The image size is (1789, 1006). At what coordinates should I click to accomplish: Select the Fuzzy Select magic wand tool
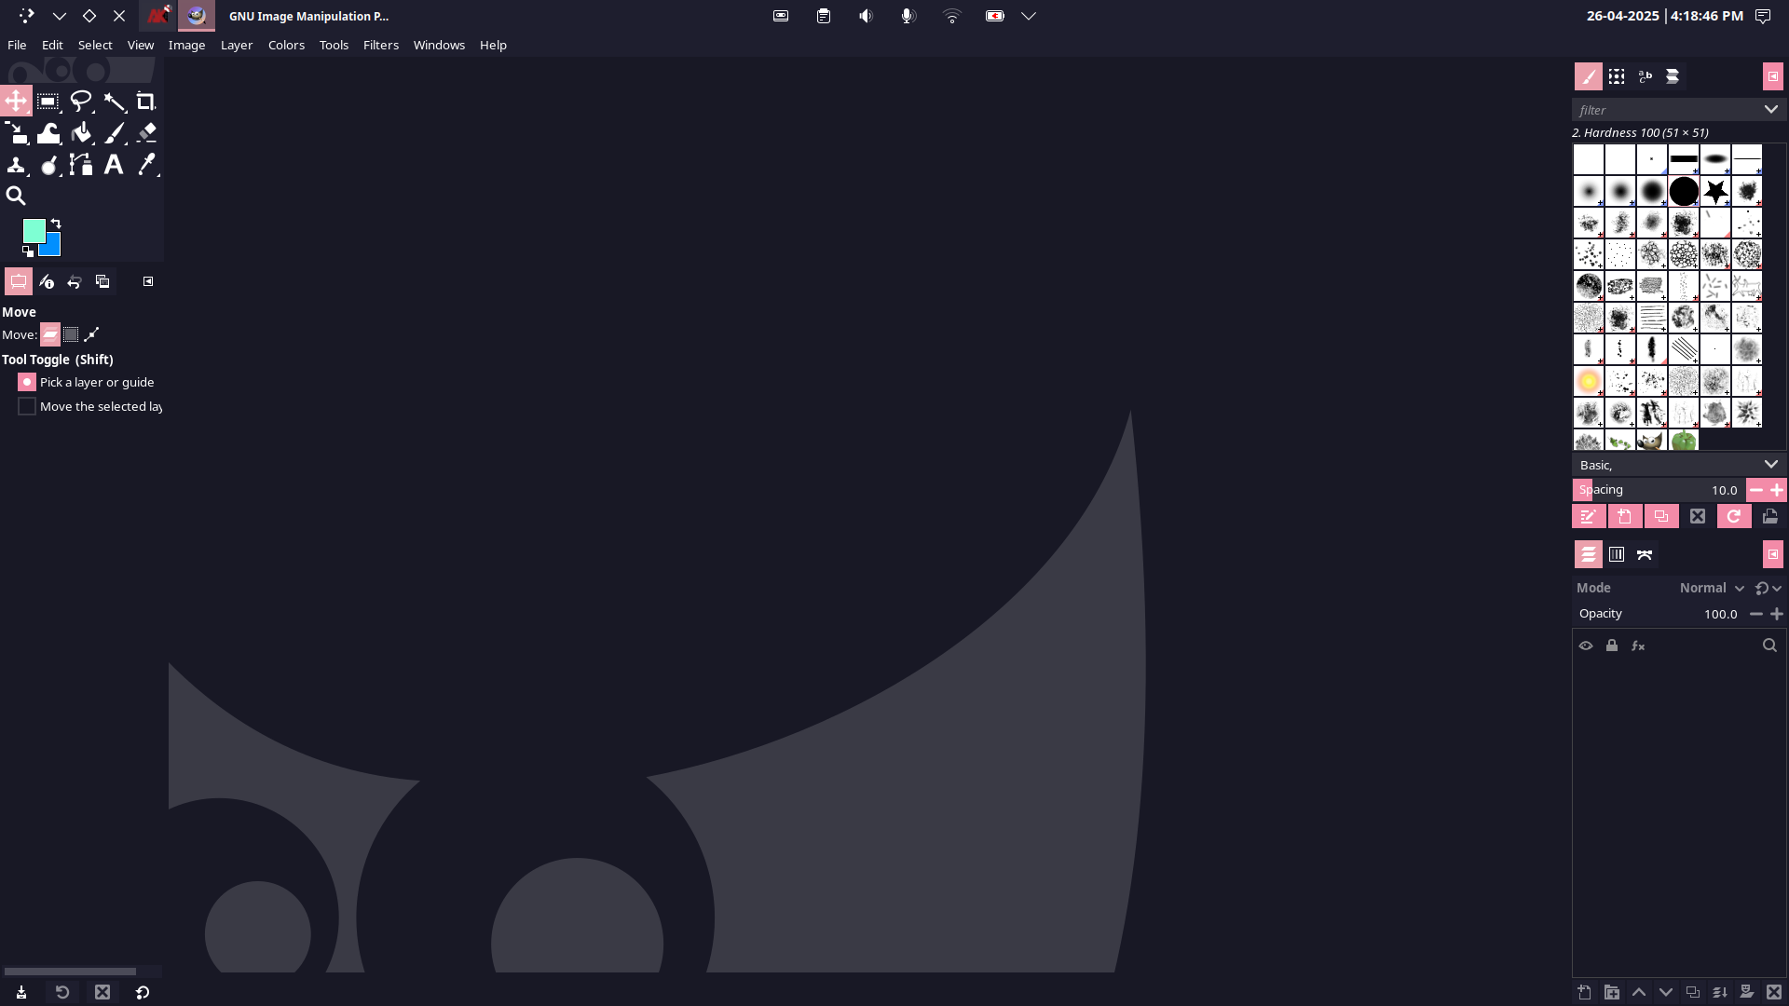[x=114, y=102]
